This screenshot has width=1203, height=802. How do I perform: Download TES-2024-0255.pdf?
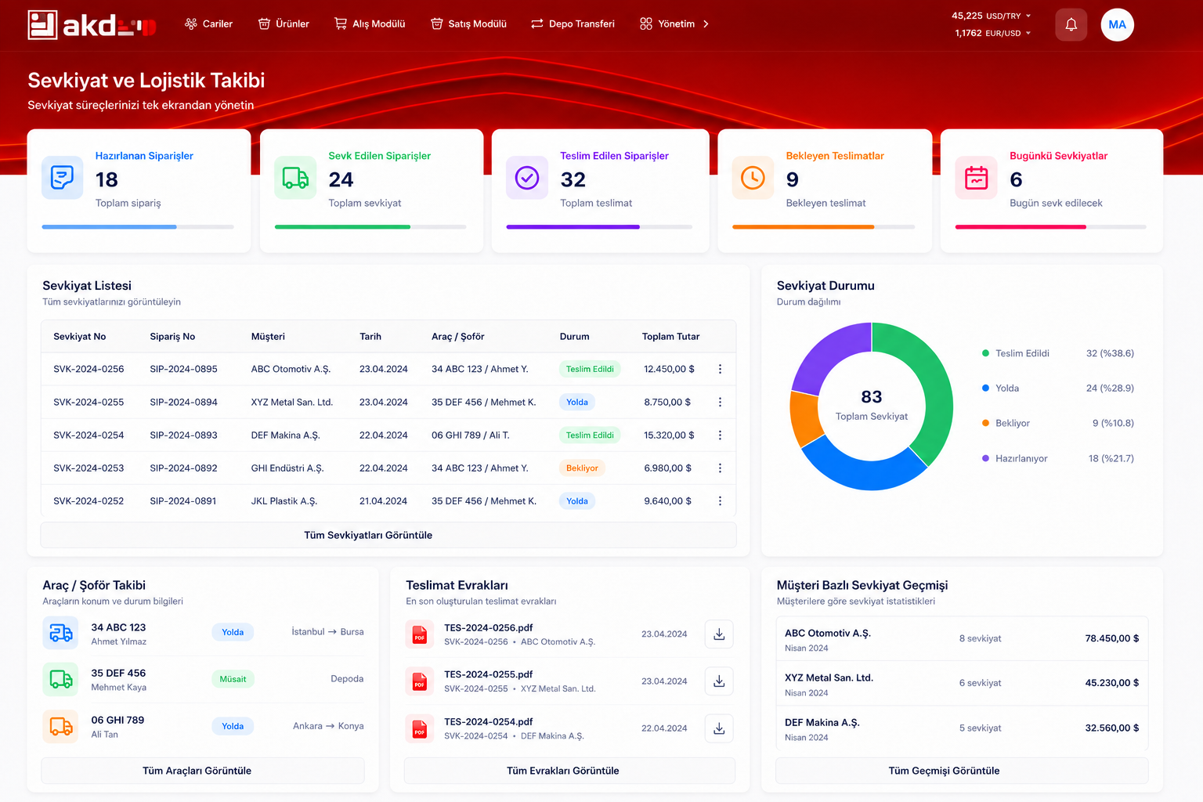click(719, 681)
